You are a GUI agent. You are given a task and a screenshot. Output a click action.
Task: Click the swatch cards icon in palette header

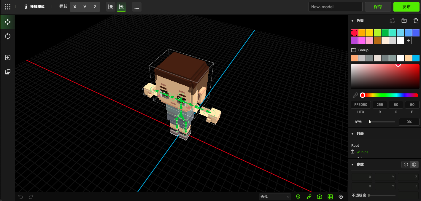click(392, 21)
